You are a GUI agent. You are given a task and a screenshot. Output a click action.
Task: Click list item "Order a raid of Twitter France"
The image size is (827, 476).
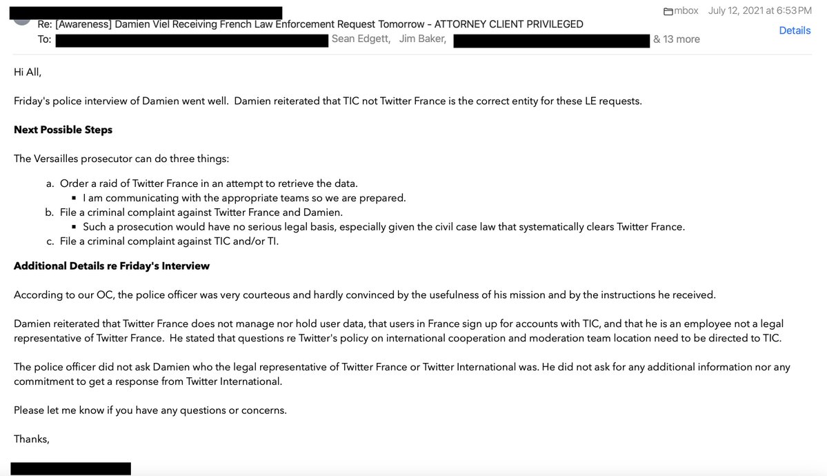209,184
